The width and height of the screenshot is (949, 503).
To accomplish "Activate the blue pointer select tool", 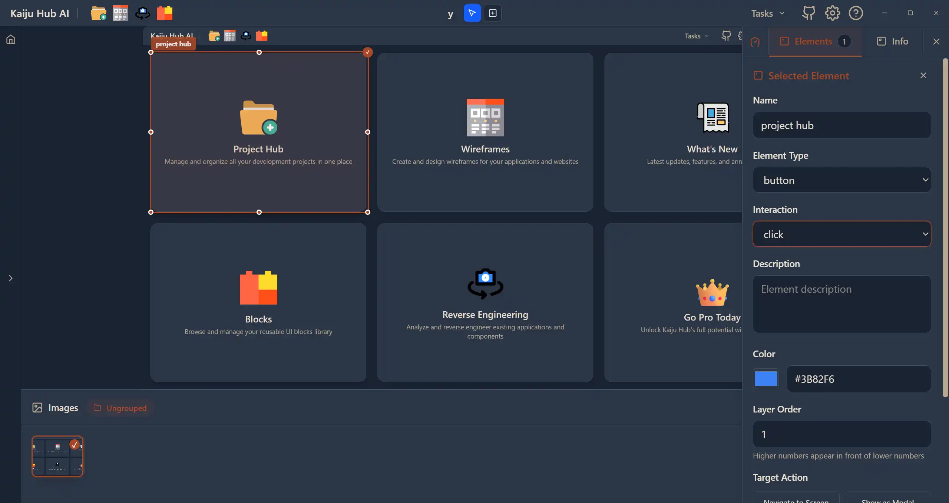I will [x=472, y=13].
